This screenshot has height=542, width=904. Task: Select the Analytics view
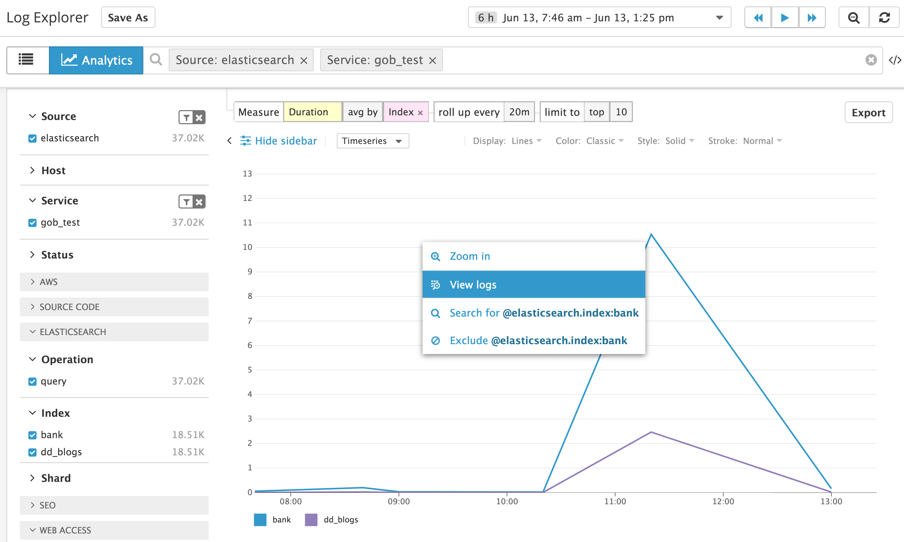click(96, 60)
